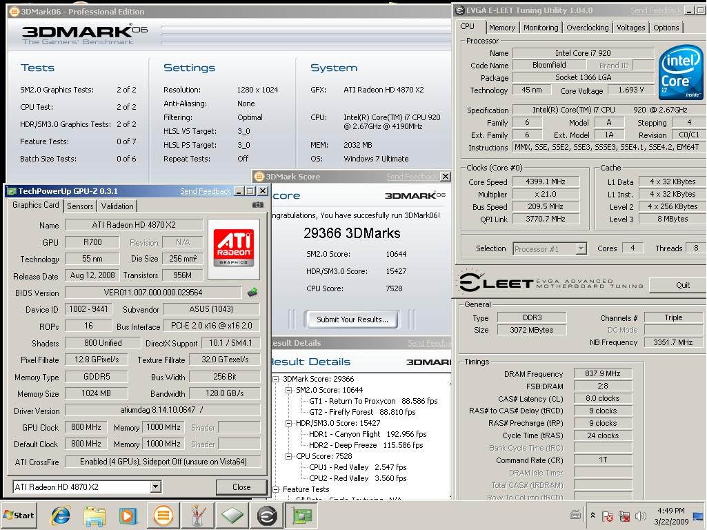Collapse the Feature Tests tree node
Screen dimensions: 707x530
coord(276,489)
